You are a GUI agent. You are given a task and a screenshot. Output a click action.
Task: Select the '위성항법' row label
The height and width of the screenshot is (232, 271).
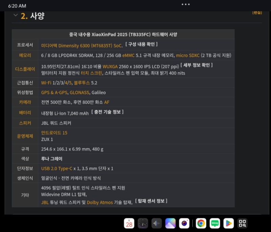pyautogui.click(x=25, y=92)
